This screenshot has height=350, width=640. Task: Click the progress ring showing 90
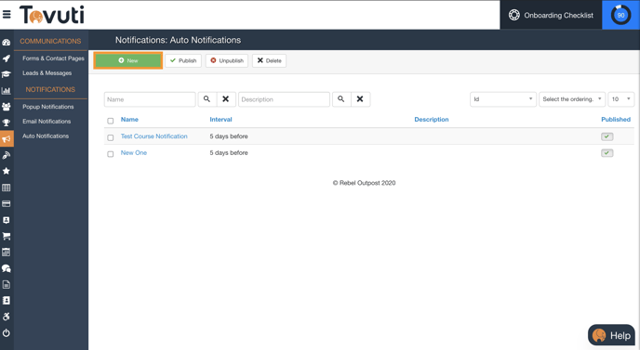(x=620, y=15)
